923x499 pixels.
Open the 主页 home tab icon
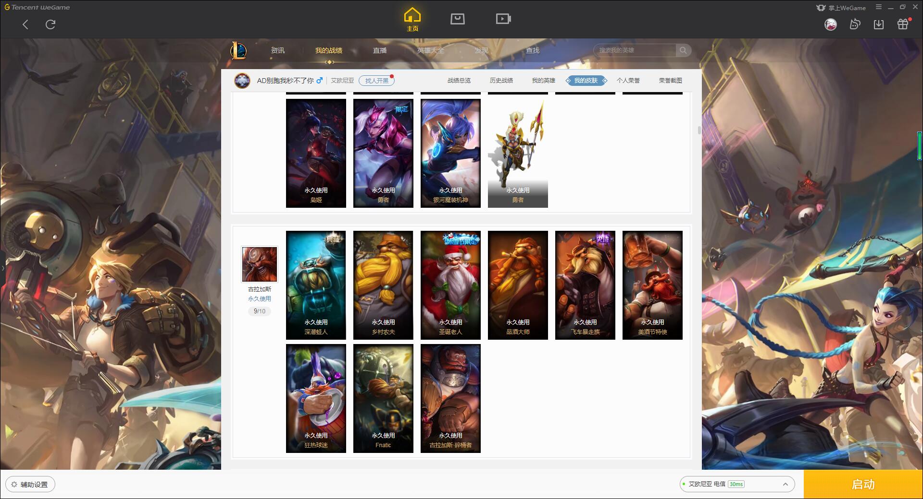(x=412, y=20)
